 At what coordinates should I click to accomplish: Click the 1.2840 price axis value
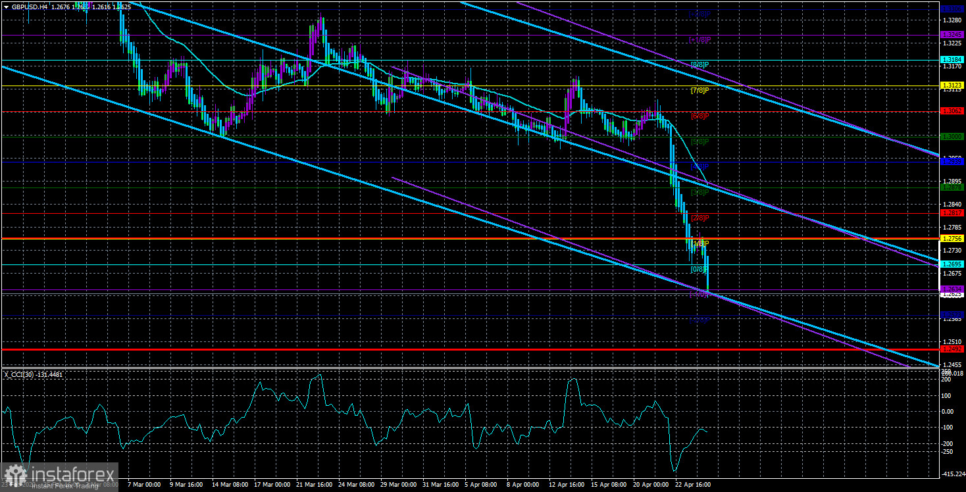pyautogui.click(x=952, y=204)
